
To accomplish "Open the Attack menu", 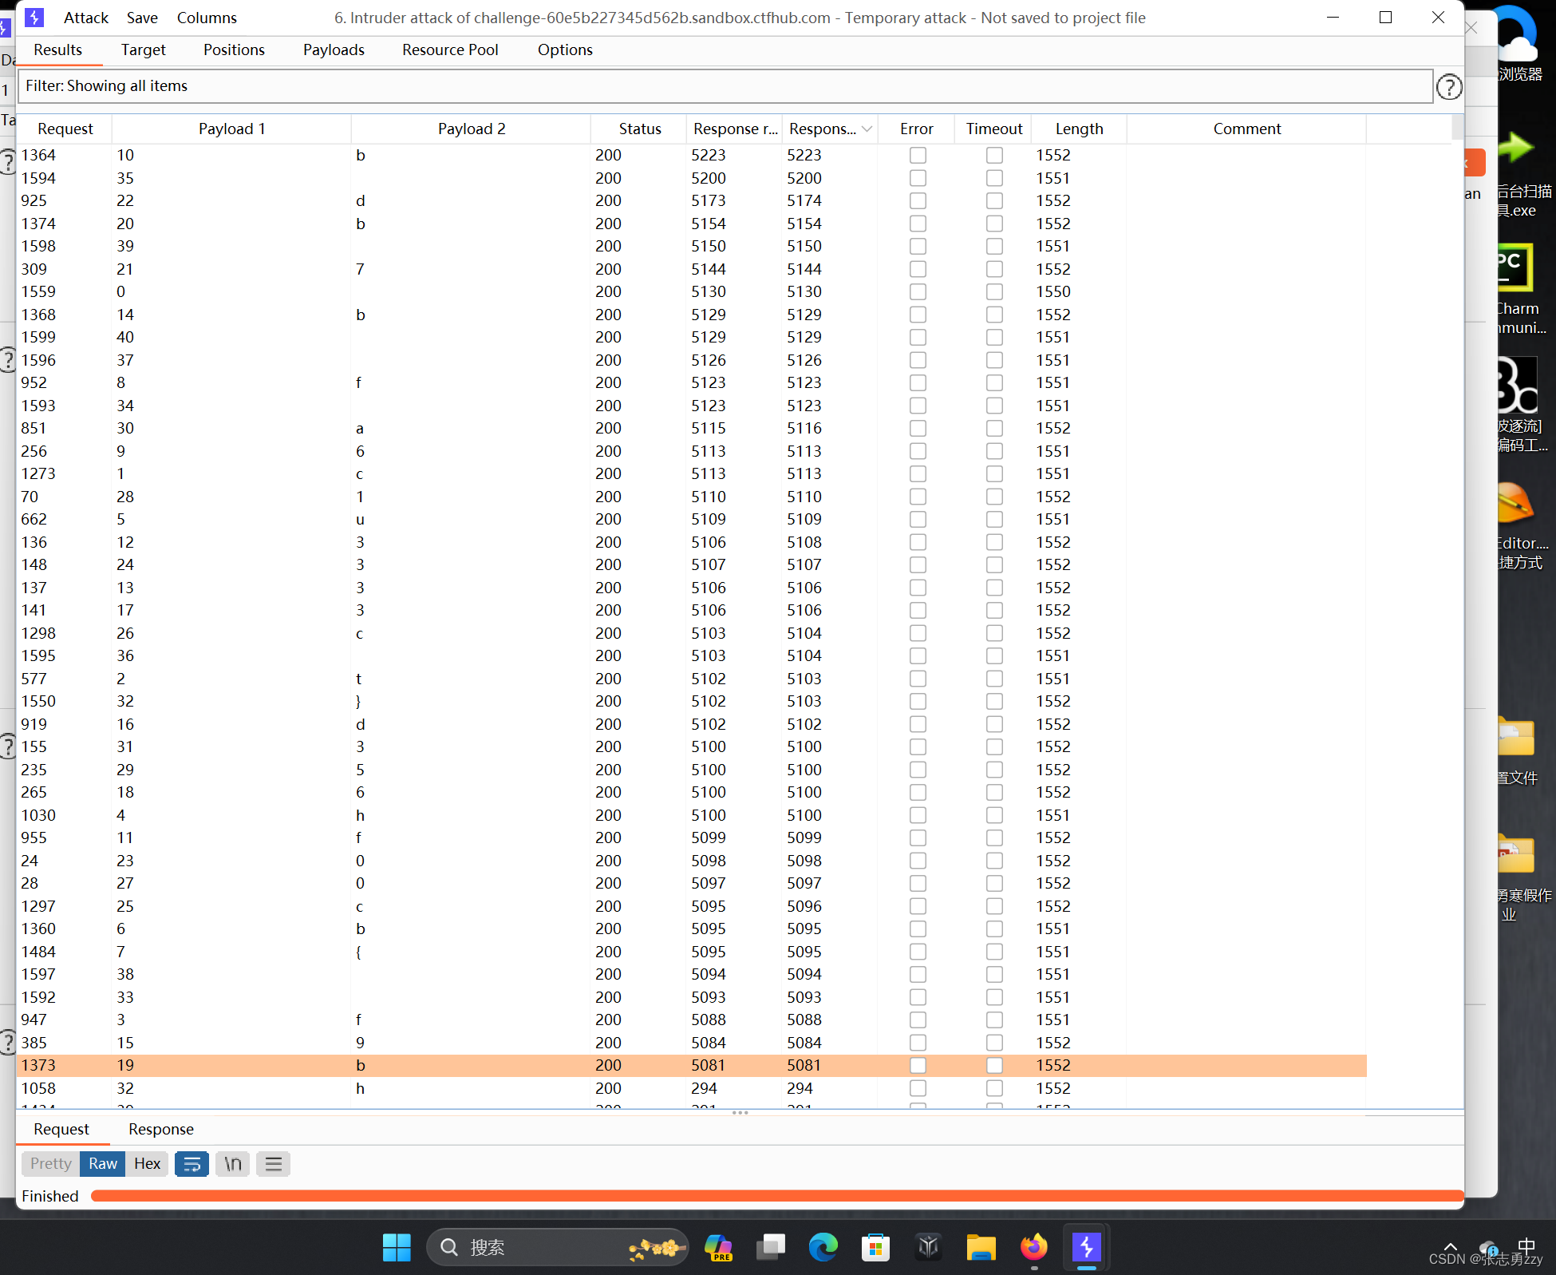I will click(85, 18).
